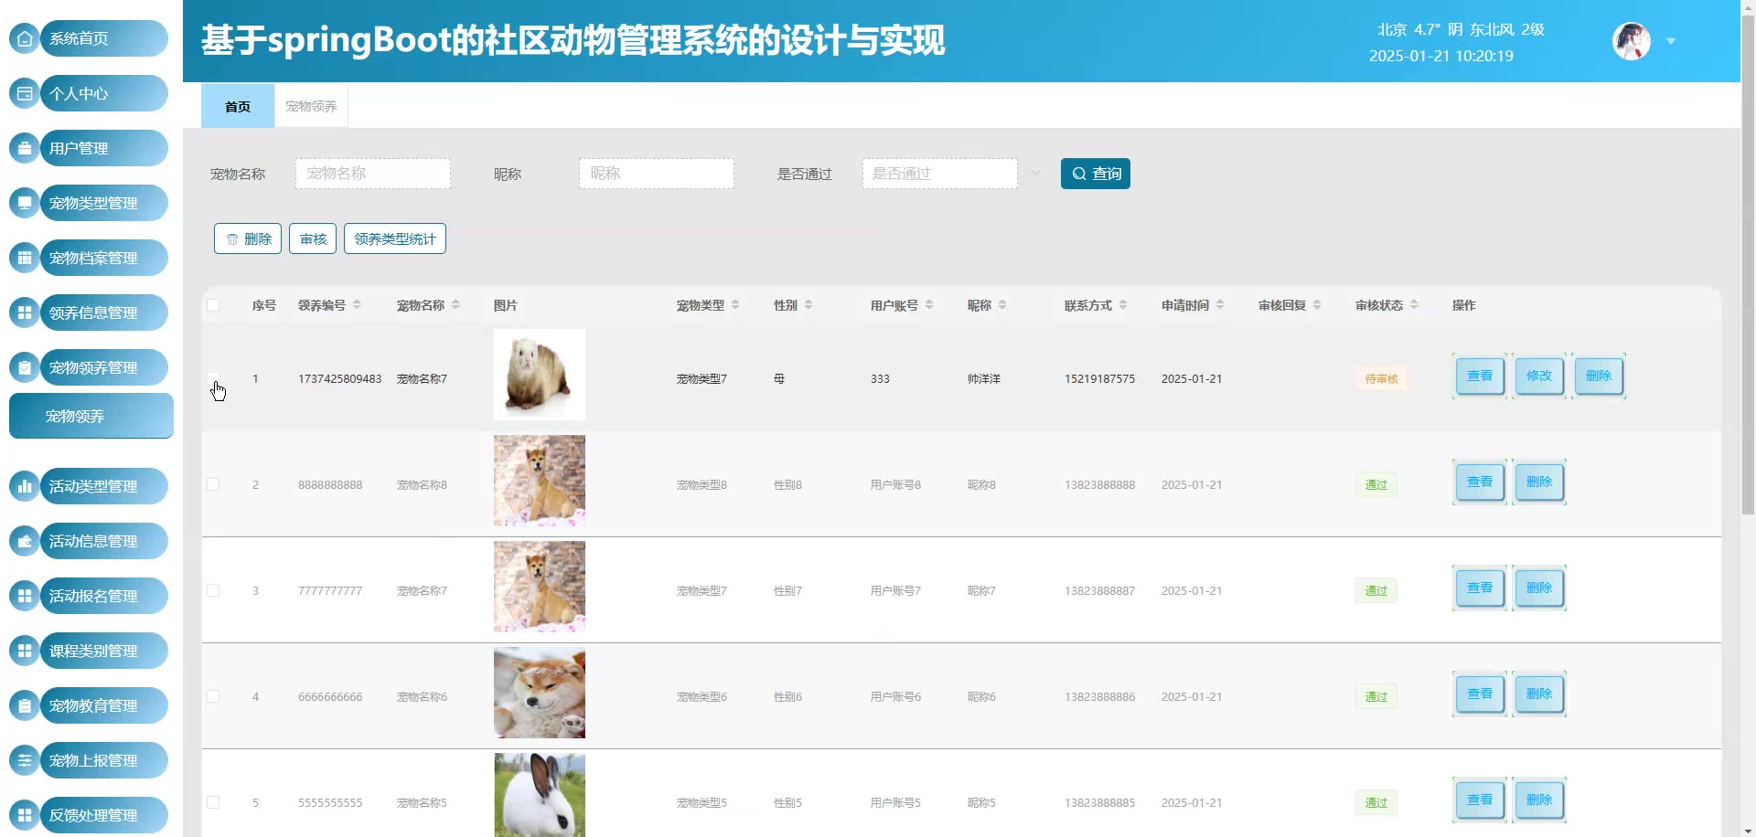Sort by 审核回复 column
Image resolution: width=1756 pixels, height=837 pixels.
pos(1317,305)
